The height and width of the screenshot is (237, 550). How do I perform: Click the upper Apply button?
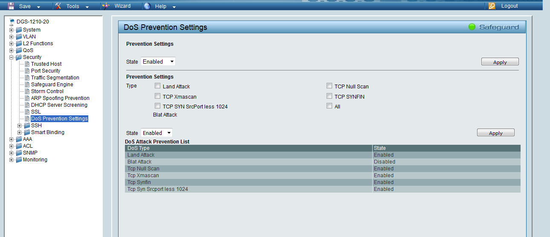[500, 62]
